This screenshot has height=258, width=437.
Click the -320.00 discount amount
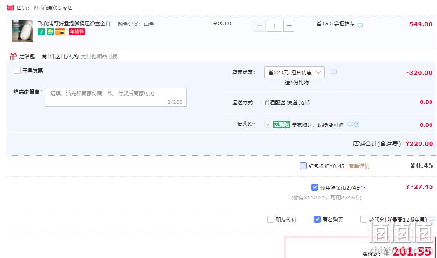click(x=419, y=73)
